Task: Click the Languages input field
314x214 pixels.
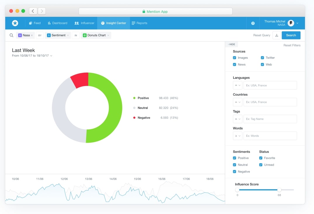Action: [x=270, y=85]
